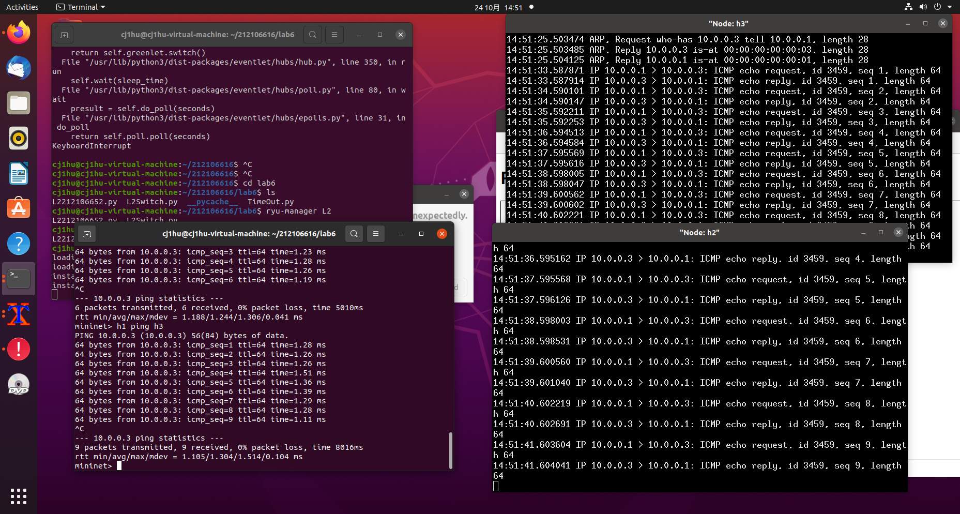Open Ubuntu Software store icon
Screen dimensions: 960x514
(19, 209)
